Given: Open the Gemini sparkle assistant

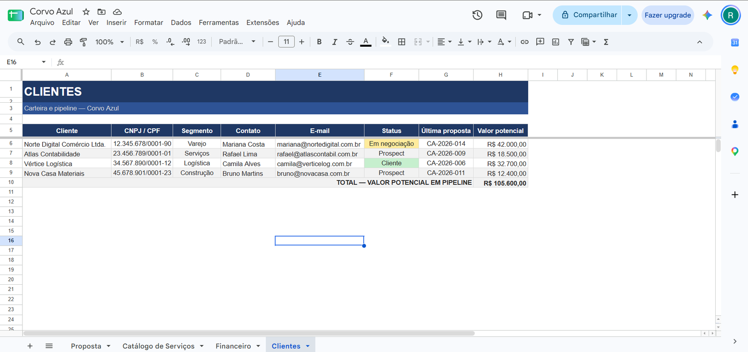Looking at the screenshot, I should pos(707,15).
